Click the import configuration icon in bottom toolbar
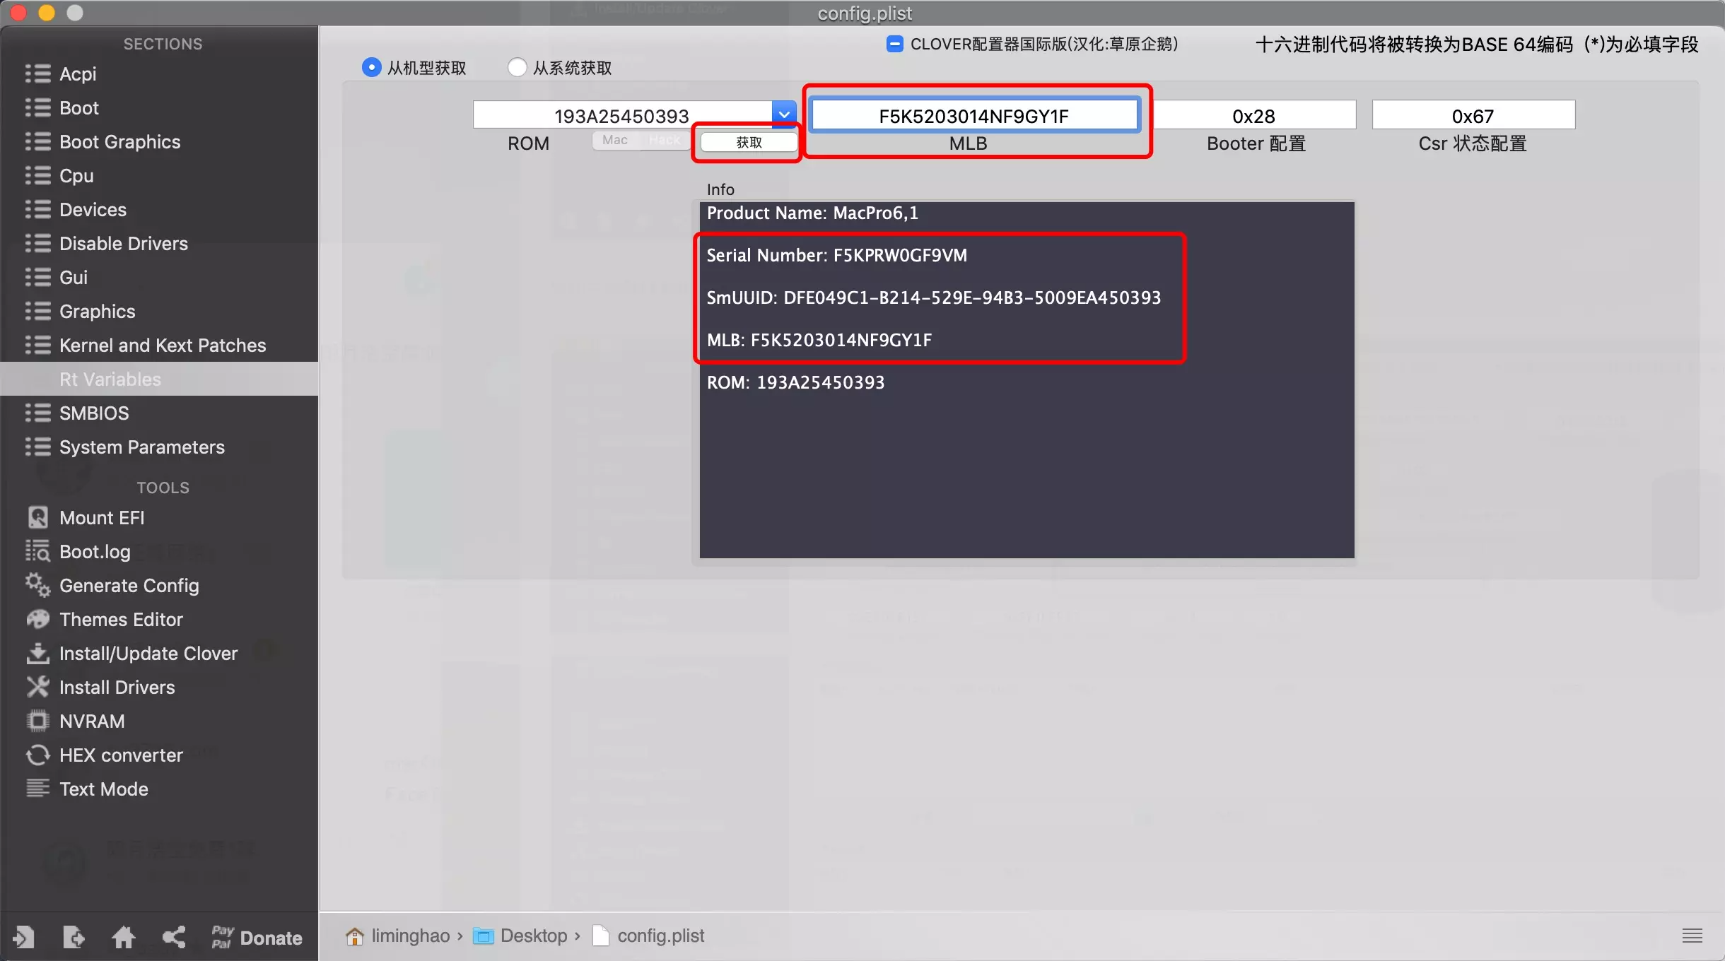The image size is (1725, 961). click(23, 937)
